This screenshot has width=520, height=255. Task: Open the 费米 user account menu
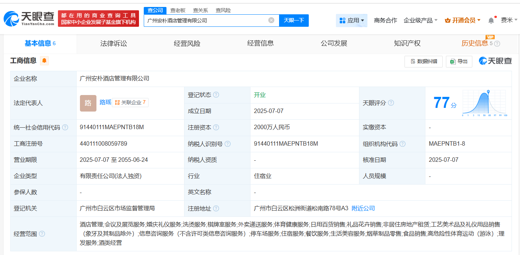point(509,20)
